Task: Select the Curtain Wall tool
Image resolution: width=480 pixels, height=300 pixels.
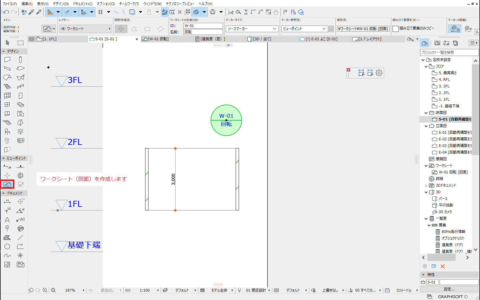Action: 8,96
